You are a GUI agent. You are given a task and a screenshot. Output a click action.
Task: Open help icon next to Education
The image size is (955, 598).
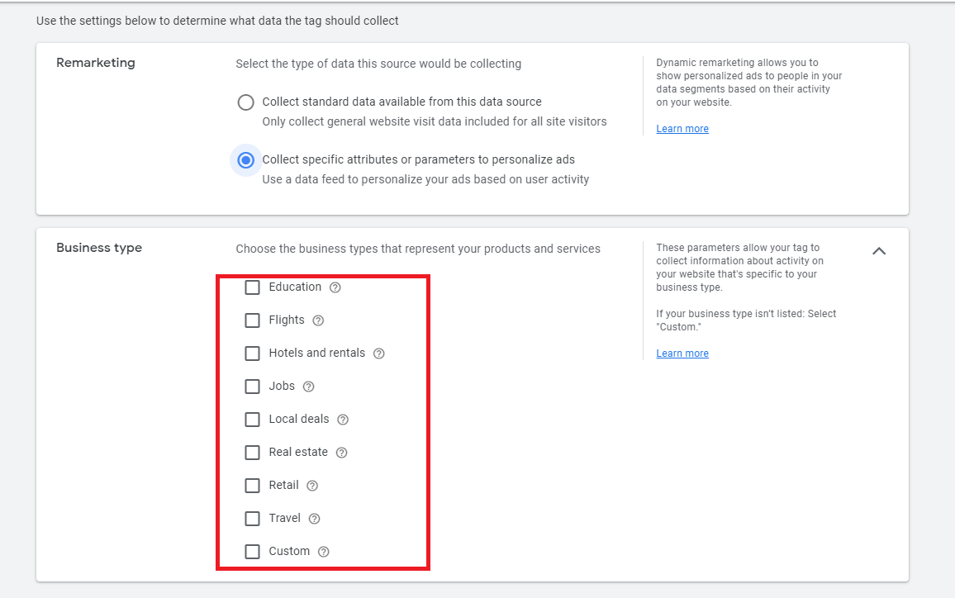[335, 287]
